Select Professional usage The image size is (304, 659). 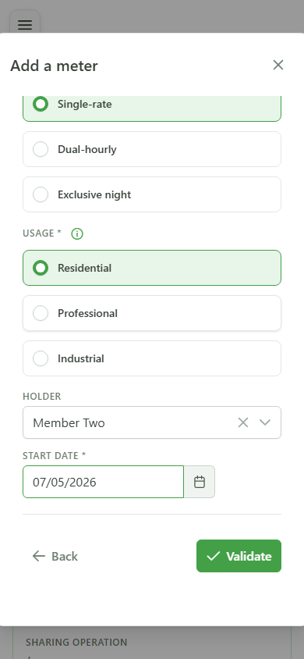152,313
